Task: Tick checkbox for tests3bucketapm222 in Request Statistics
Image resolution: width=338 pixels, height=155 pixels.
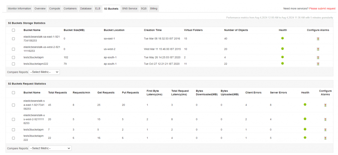Action: [14, 138]
